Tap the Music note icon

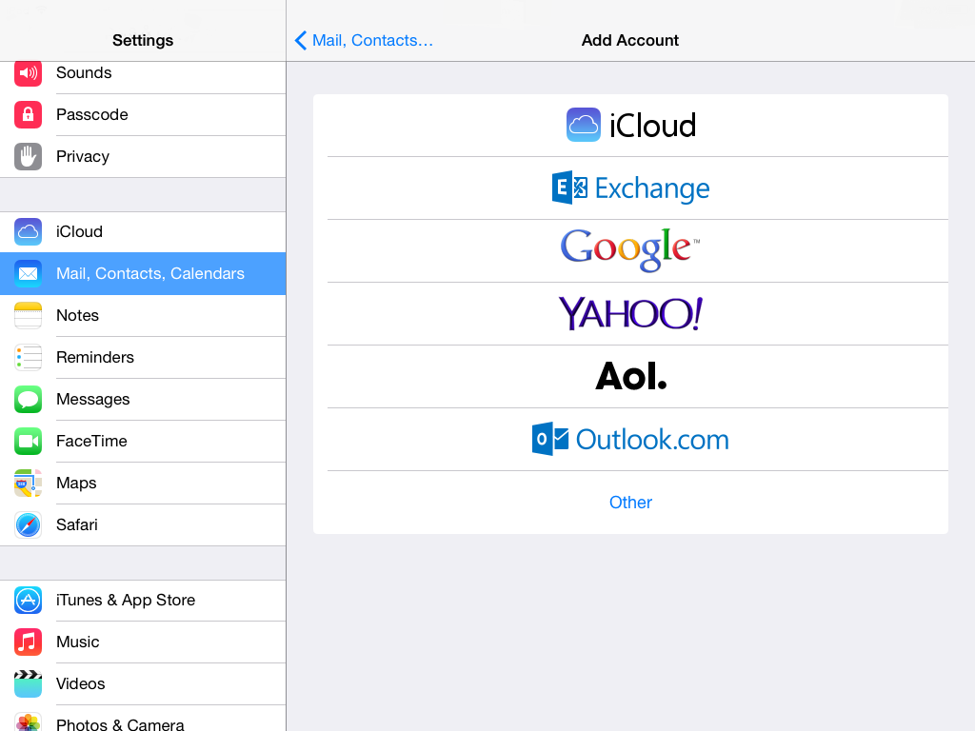click(28, 642)
